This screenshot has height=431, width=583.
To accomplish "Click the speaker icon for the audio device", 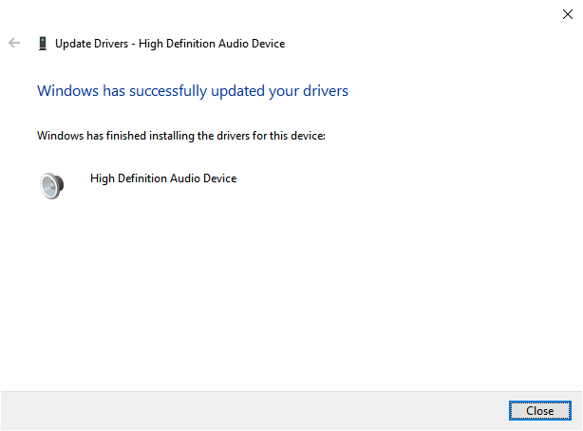I will (x=51, y=185).
